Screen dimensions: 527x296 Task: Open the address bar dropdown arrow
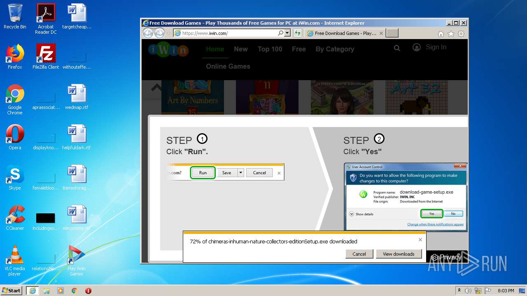click(x=287, y=33)
